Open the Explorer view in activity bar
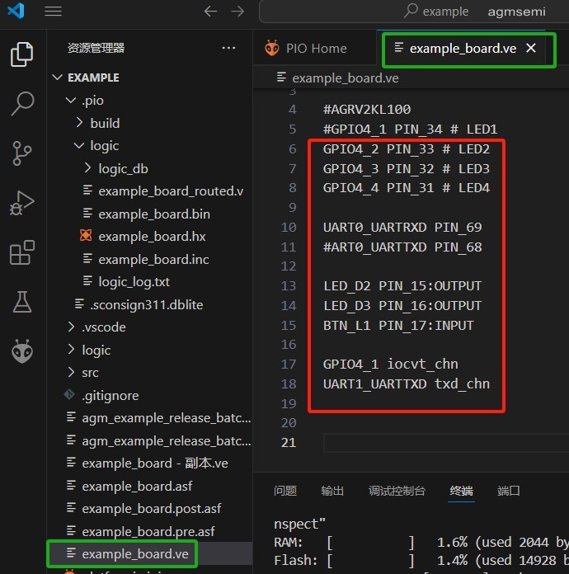This screenshot has width=569, height=574. click(22, 54)
